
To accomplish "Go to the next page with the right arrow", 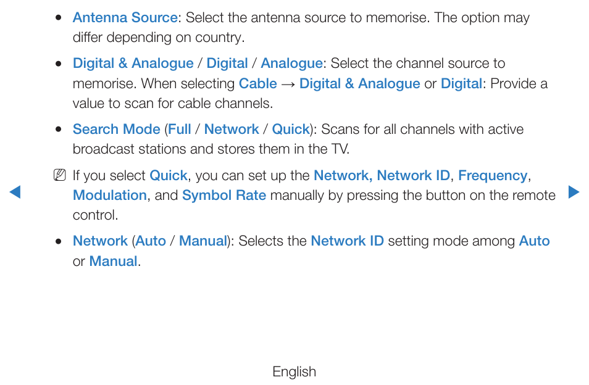I will (574, 192).
